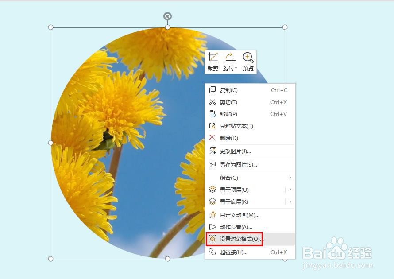
Task: Open the 预览 (Preview) magnifier tool
Action: click(248, 62)
